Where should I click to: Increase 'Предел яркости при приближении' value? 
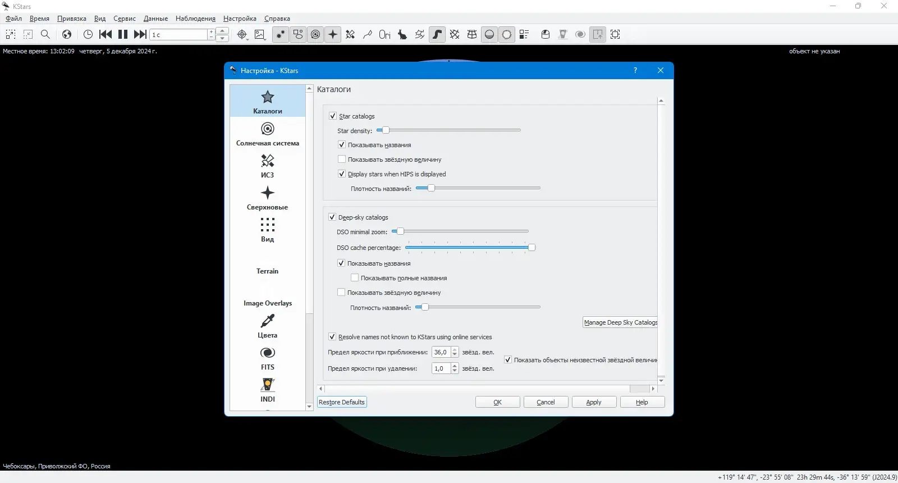coord(455,350)
